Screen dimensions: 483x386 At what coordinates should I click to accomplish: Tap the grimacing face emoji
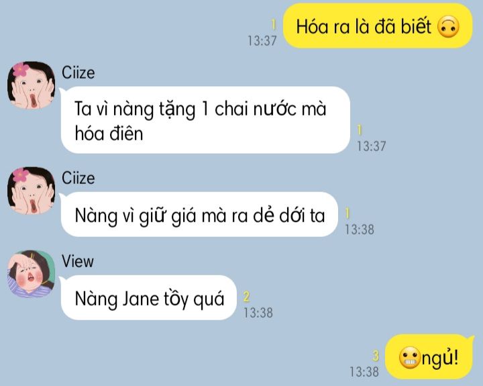click(409, 358)
